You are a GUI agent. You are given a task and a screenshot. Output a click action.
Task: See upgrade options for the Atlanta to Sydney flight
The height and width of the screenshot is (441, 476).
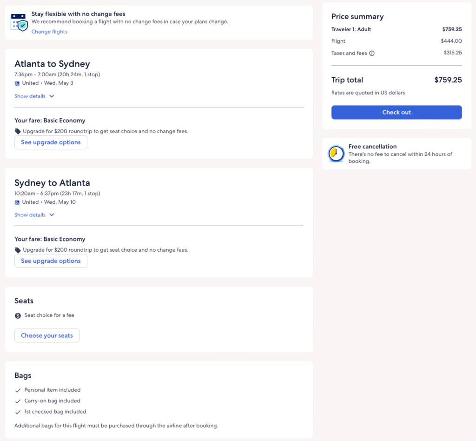[51, 142]
